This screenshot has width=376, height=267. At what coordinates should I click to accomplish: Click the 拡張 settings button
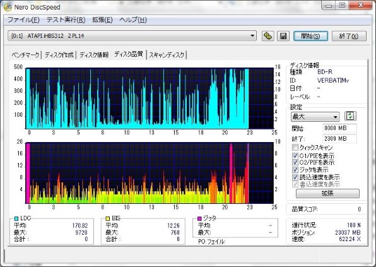point(327,193)
